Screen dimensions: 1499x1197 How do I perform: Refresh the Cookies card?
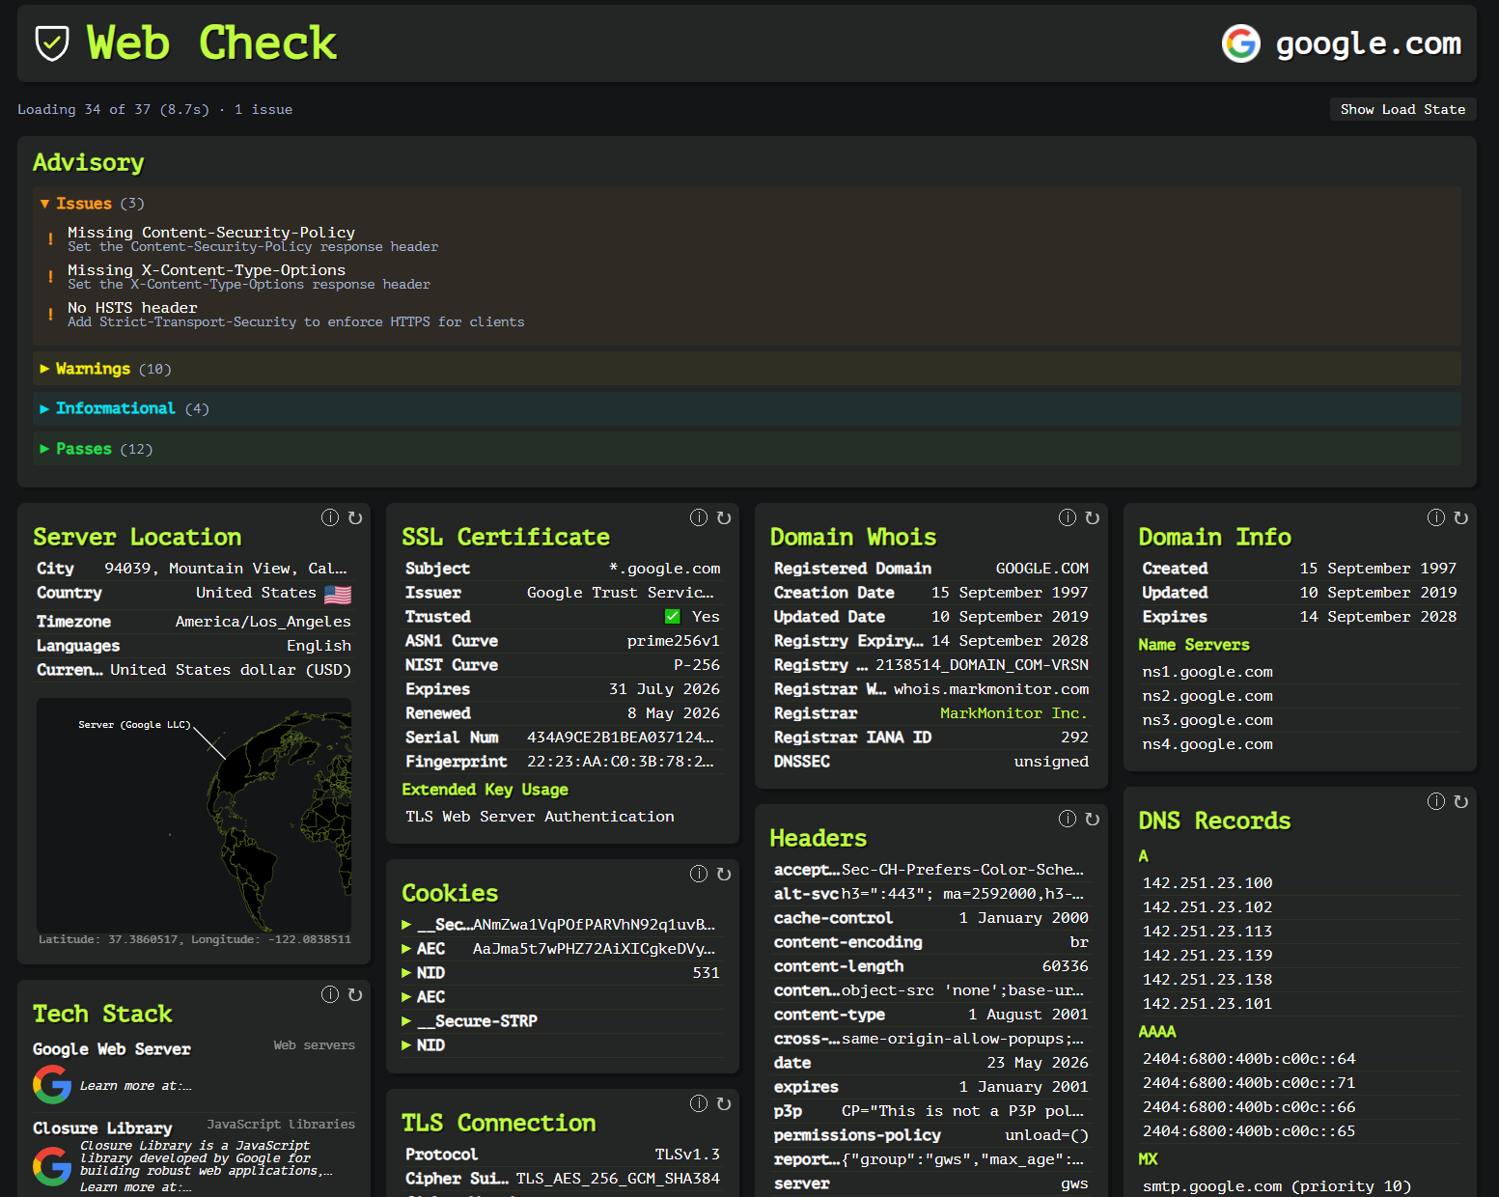(724, 875)
